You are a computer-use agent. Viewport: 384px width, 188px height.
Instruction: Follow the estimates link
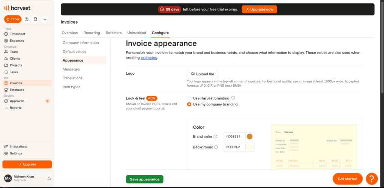click(x=148, y=58)
